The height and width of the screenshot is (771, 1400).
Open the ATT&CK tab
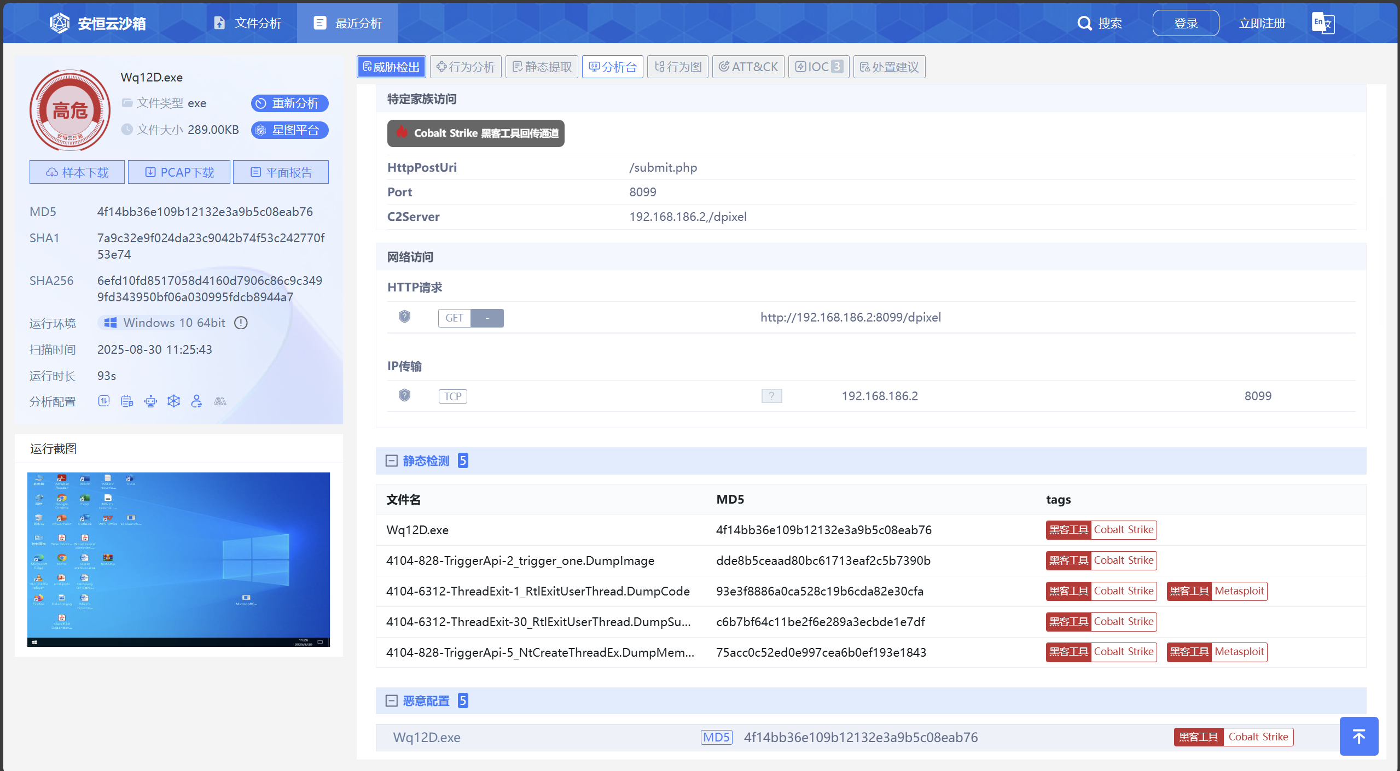(748, 67)
